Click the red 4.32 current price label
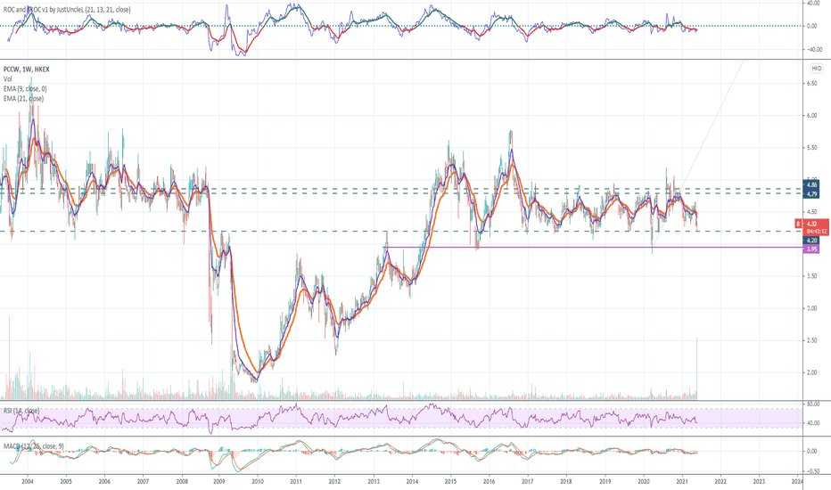This screenshot has width=831, height=490. 812,225
